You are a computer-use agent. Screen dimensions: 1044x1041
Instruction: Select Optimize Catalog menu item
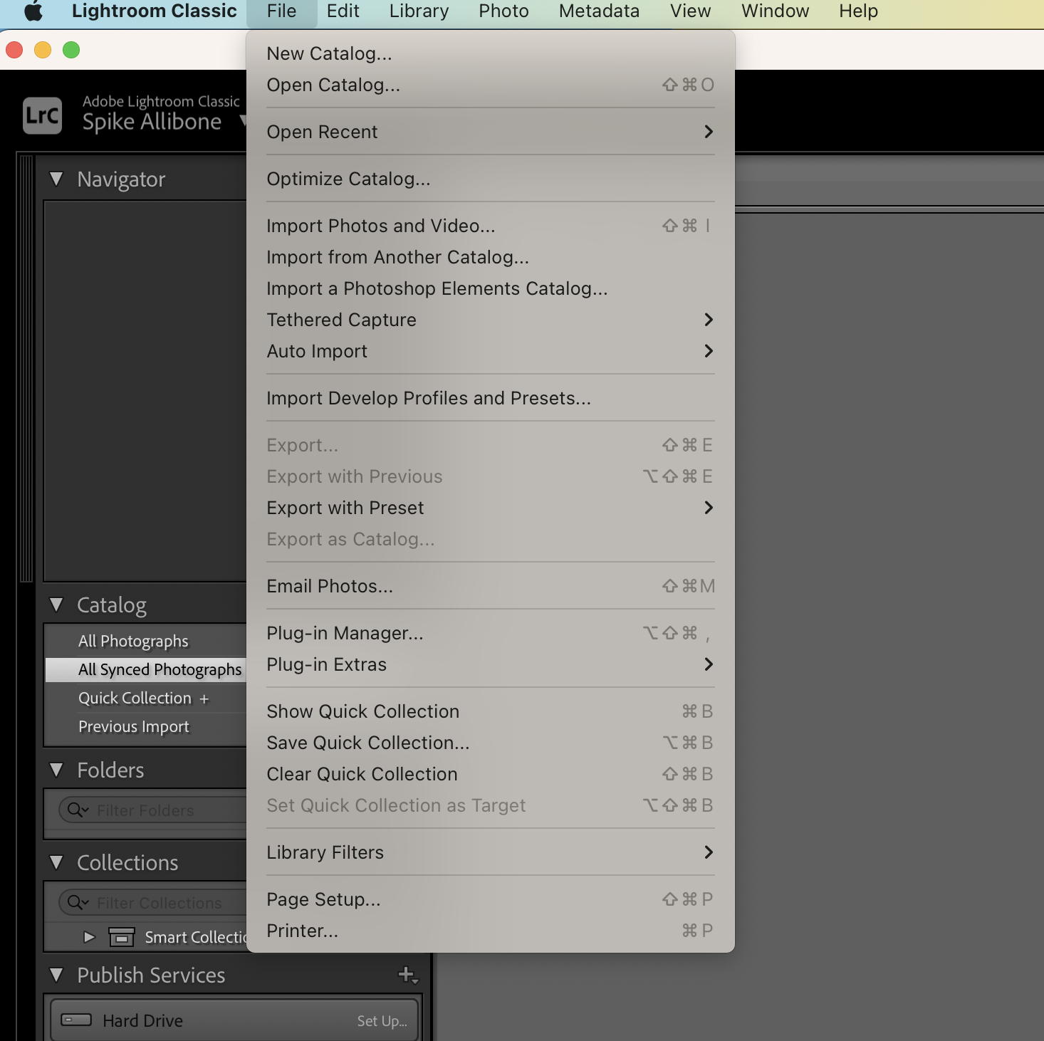[x=491, y=179]
